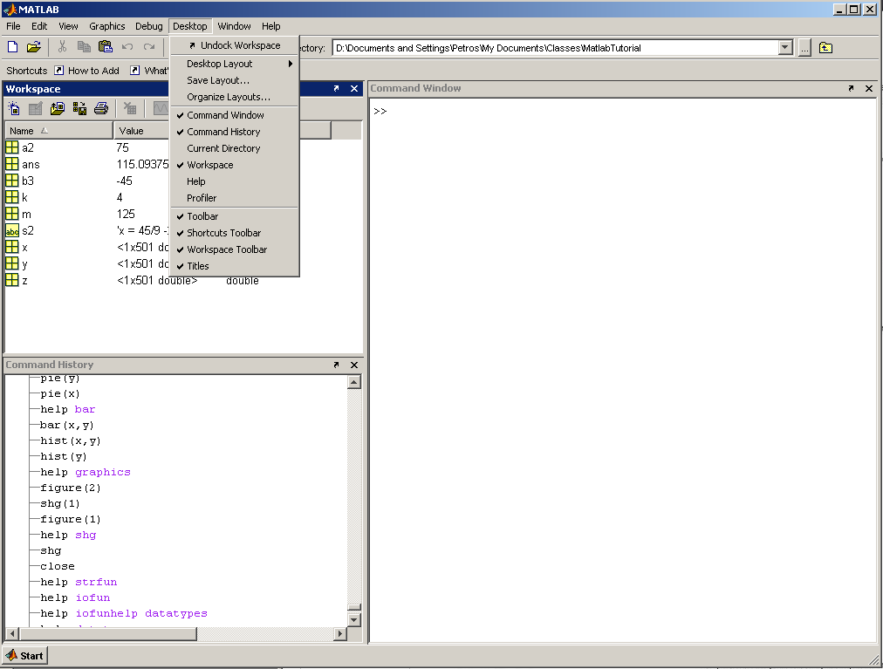Open the Window menu

234,26
